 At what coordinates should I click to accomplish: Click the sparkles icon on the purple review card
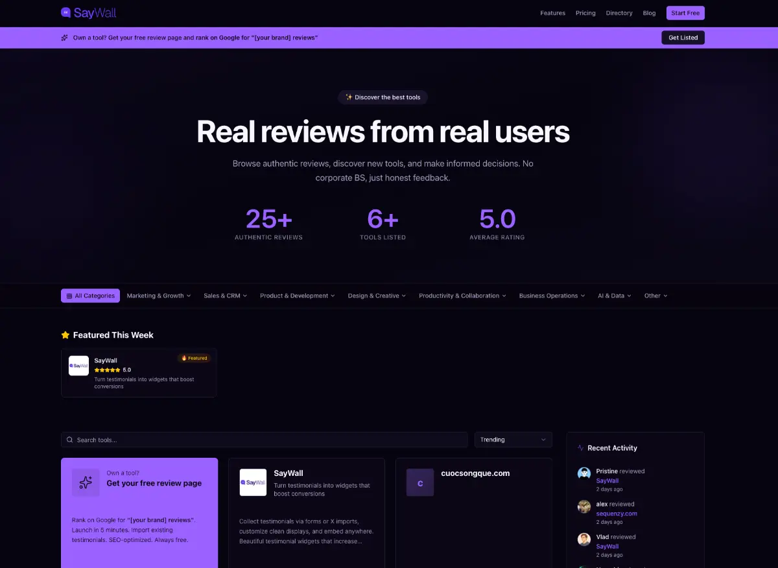pos(85,482)
